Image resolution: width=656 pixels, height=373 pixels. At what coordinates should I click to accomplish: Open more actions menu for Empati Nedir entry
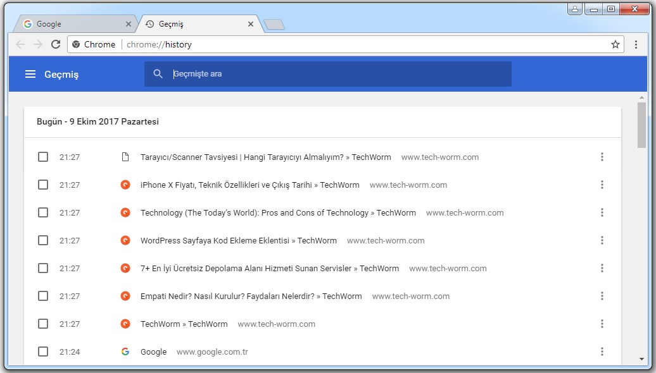point(602,296)
